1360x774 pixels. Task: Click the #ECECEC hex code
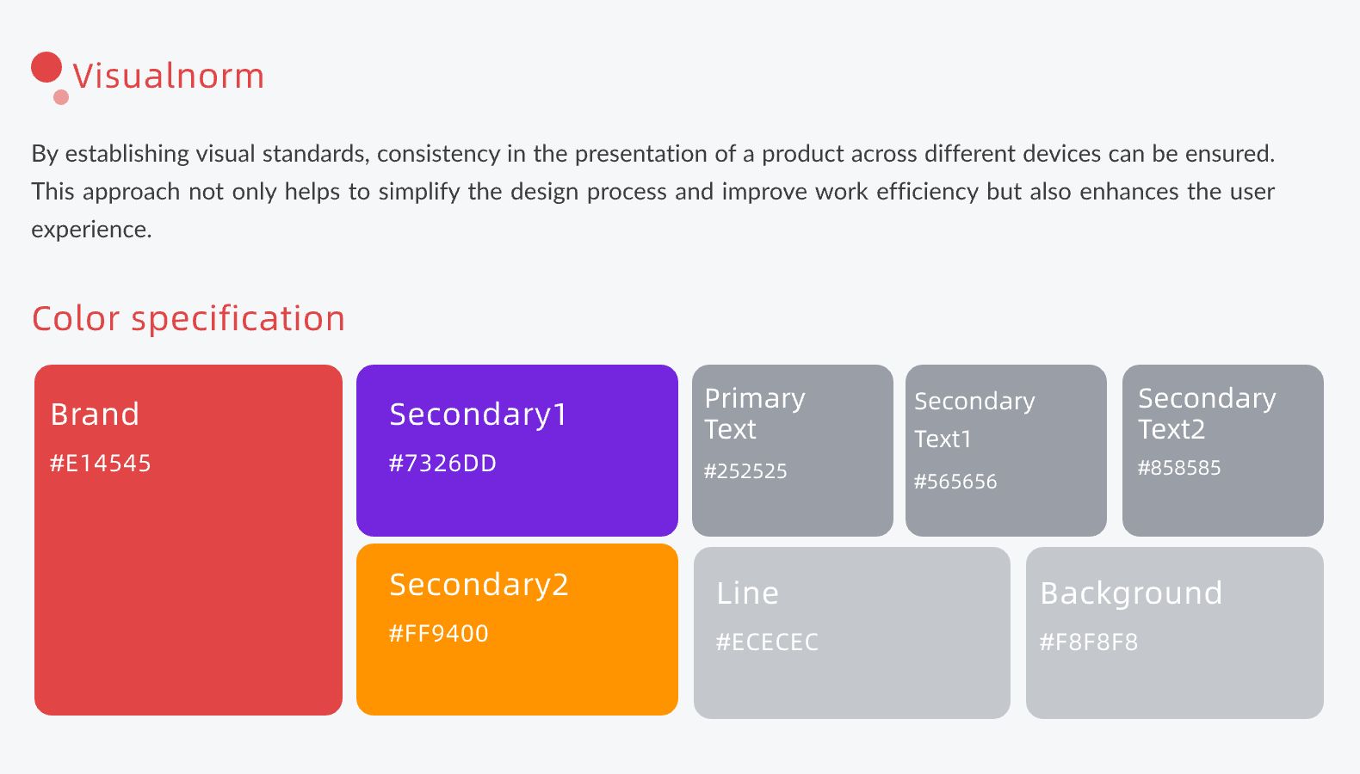point(768,642)
